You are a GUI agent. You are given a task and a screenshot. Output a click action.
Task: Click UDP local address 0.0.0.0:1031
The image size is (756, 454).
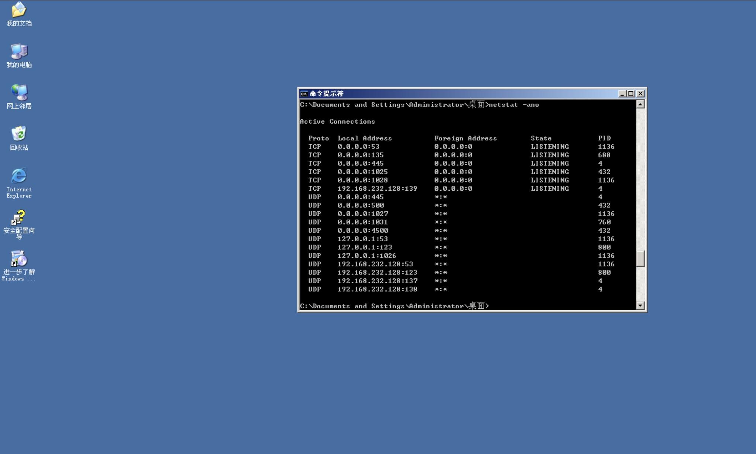(363, 222)
